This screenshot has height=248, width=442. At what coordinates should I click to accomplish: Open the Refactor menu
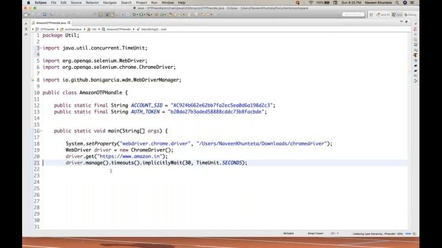92,3
